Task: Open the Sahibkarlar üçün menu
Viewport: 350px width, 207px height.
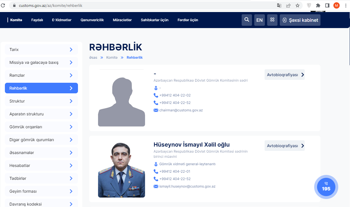Action: [x=155, y=20]
